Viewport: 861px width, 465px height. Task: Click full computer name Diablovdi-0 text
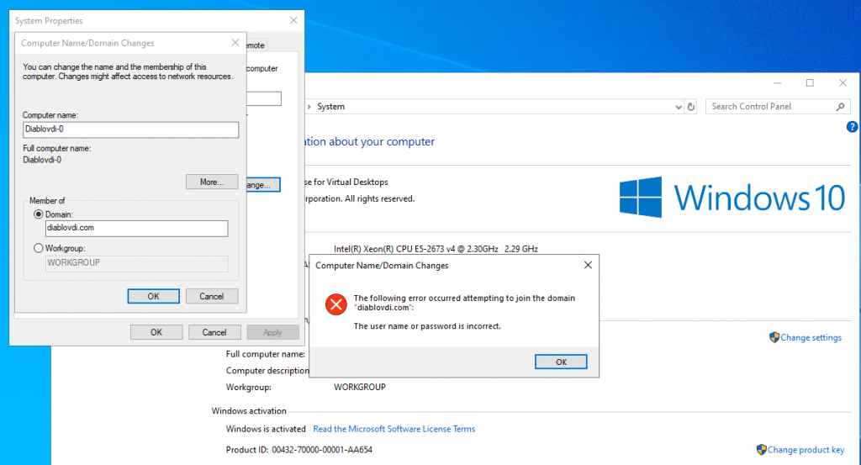tap(42, 160)
